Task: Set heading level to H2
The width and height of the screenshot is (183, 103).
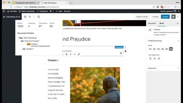Action: (x=154, y=49)
